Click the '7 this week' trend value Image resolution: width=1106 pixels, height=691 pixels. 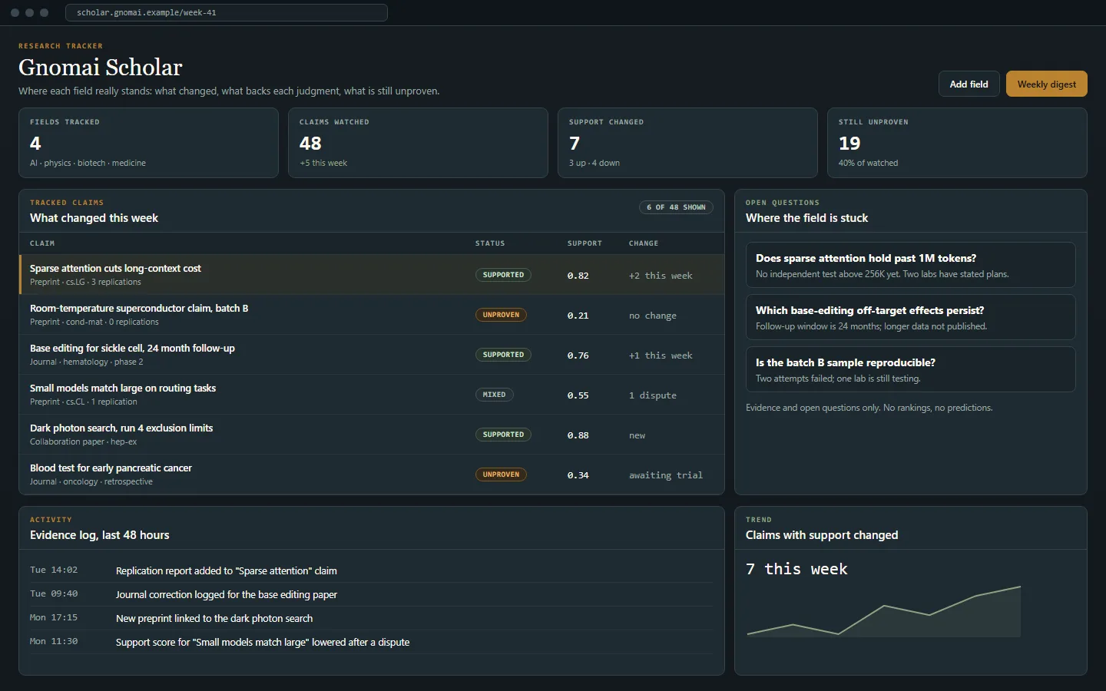coord(796,569)
